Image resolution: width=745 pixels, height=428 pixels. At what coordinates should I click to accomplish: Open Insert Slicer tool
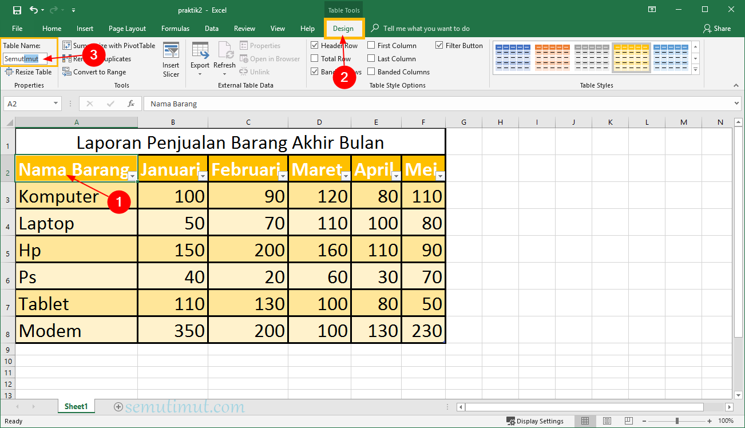171,60
